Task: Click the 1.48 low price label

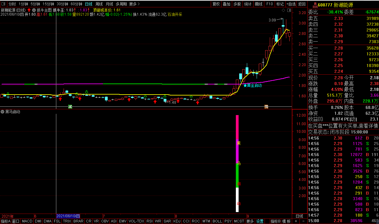Action: point(172,103)
